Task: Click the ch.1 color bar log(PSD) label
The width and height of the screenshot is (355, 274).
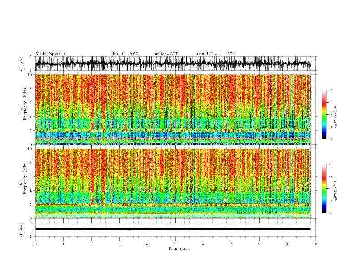Action: pyautogui.click(x=336, y=117)
